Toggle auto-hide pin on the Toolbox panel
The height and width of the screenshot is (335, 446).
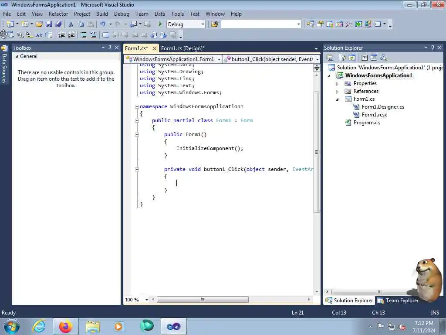tap(110, 48)
